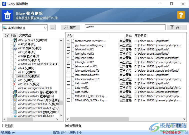Click the PowerShell cmdlet 定义 document icon
This screenshot has height=135, width=189.
(x=15, y=108)
